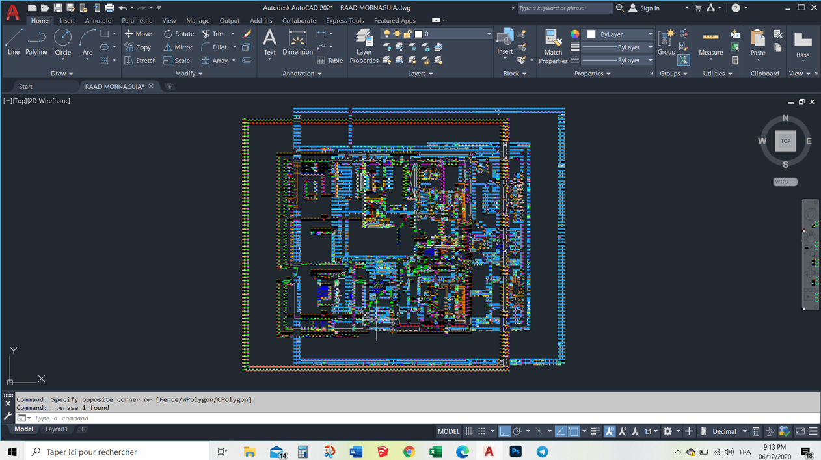Switch to the Express Tools tab

(345, 21)
